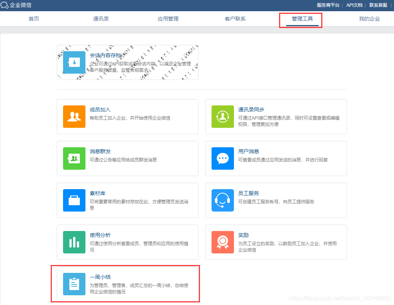Click the 素材库 title
394x305 pixels.
pyautogui.click(x=97, y=193)
